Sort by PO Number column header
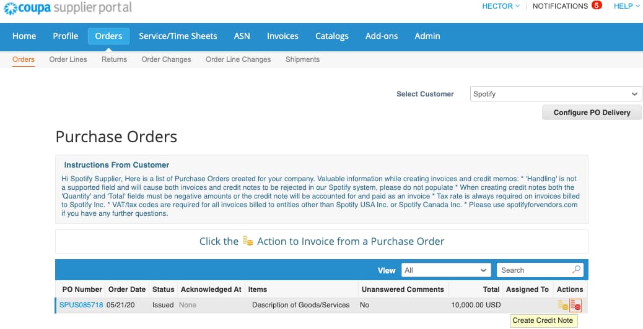 [82, 289]
